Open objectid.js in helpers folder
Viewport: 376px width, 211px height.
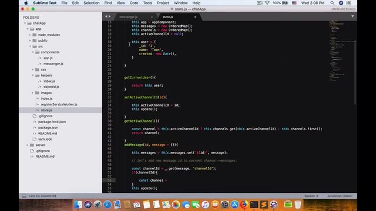point(51,87)
